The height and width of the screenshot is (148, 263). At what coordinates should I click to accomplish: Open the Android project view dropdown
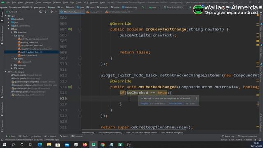pos(13,12)
